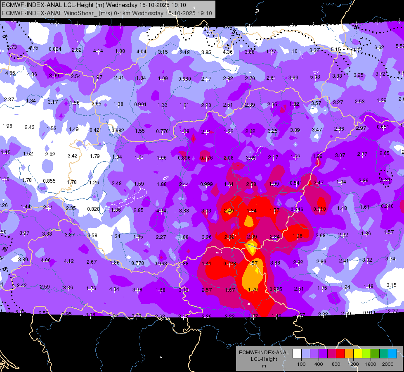Click the wind shear value 0.680
Screen dimensions: 404x372
tap(185, 79)
